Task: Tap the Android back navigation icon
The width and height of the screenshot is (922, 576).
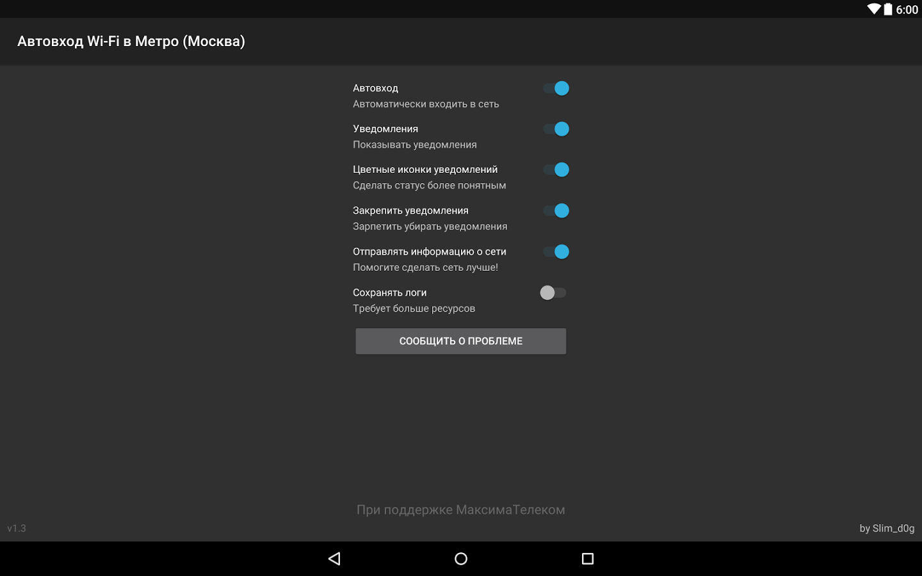Action: click(334, 559)
